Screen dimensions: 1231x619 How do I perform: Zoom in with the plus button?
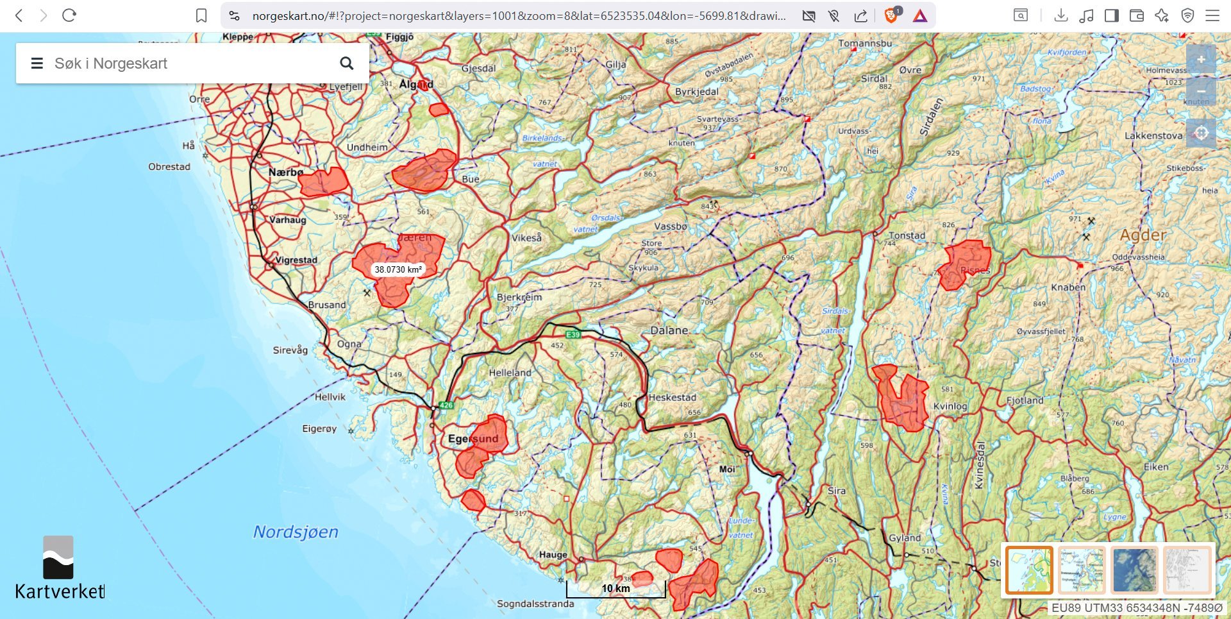(1201, 60)
